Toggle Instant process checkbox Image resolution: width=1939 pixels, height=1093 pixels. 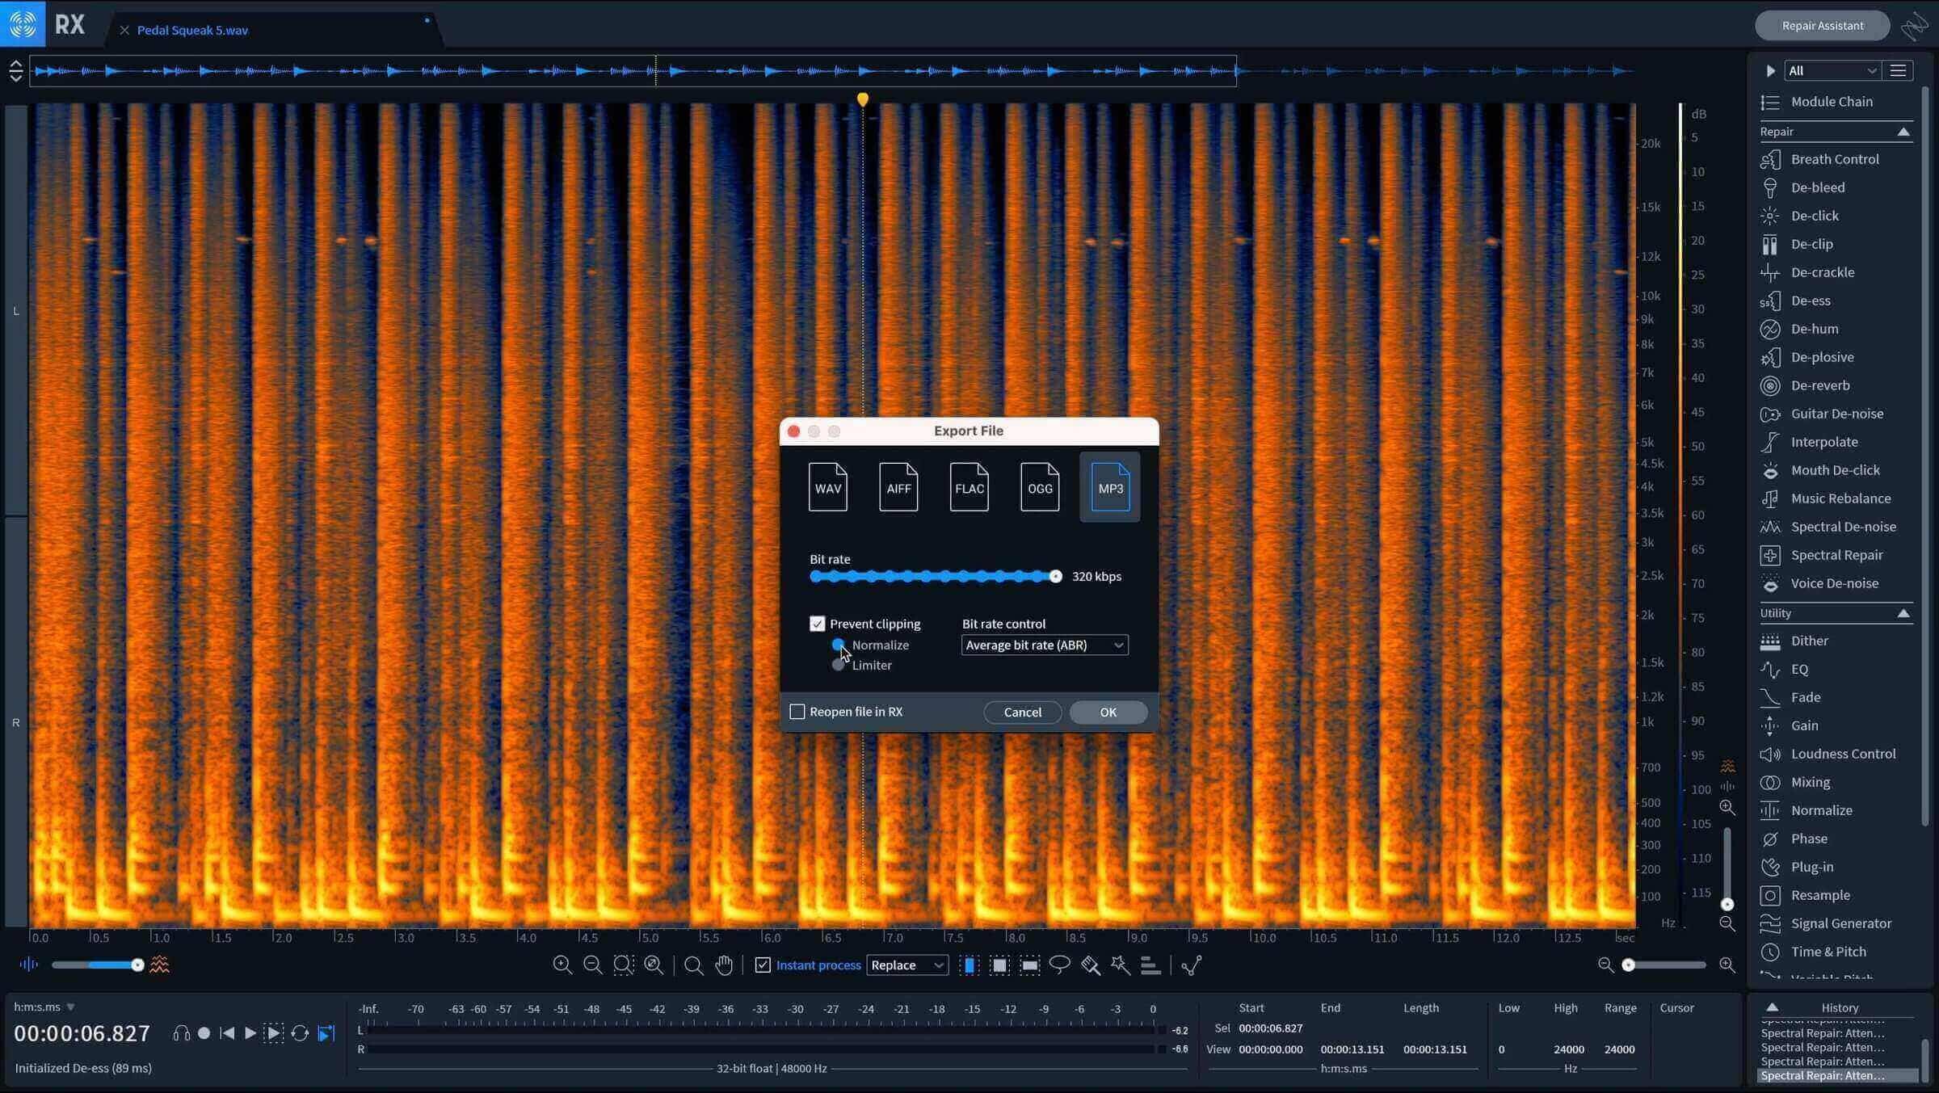point(762,965)
